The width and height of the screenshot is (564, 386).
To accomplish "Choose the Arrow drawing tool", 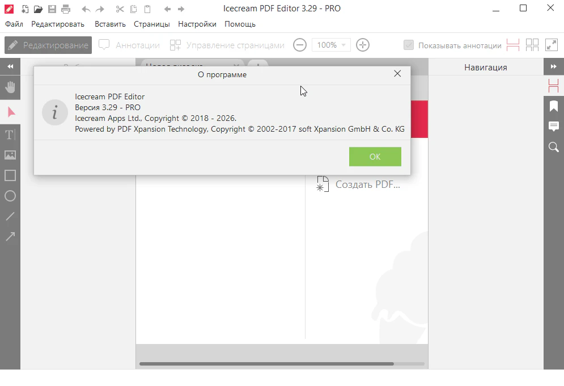I will pyautogui.click(x=10, y=237).
